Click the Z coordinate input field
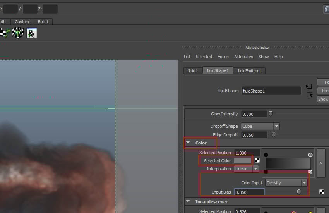Screen dimensions: 329x213 click(50, 9)
